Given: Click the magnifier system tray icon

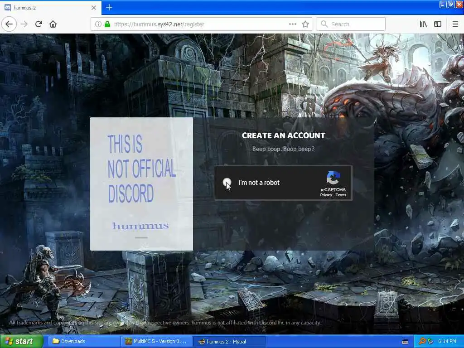Looking at the screenshot, I should click(422, 342).
